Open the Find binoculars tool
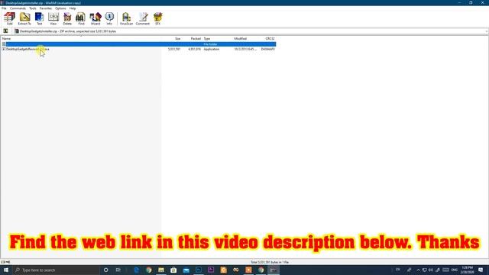489x275 pixels. point(81,18)
